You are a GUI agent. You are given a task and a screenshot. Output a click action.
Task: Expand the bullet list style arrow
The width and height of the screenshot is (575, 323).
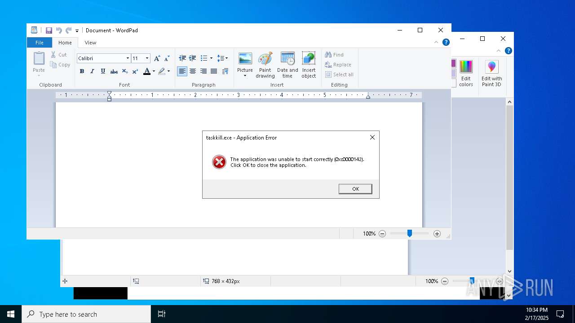click(211, 58)
